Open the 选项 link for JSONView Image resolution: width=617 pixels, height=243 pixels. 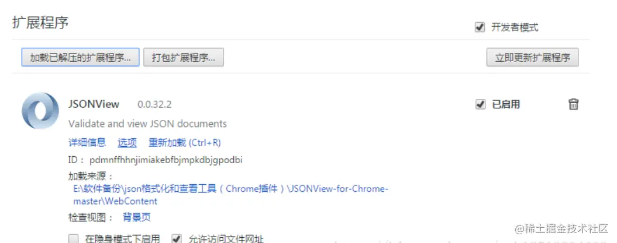[127, 143]
